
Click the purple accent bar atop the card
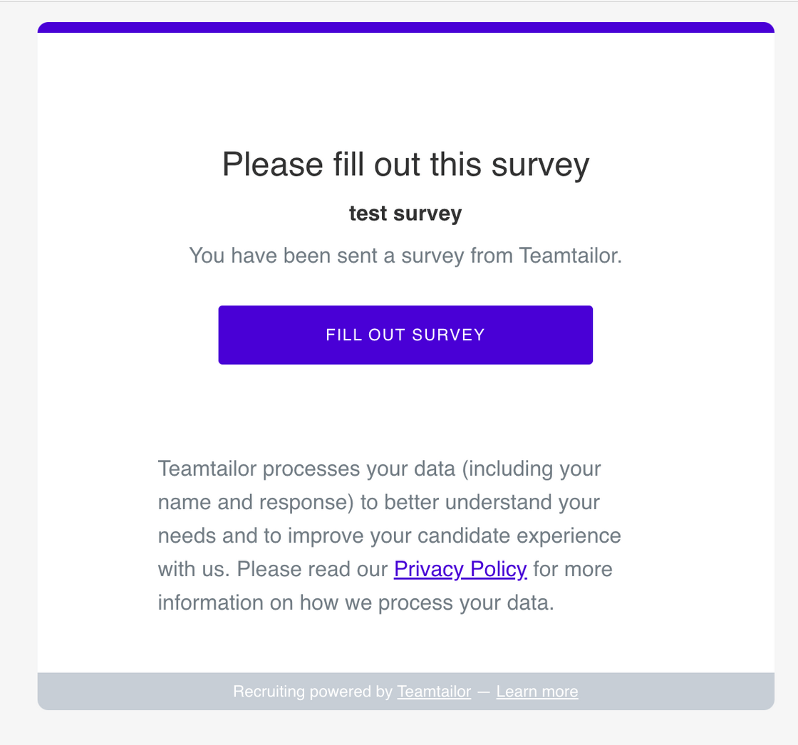coord(405,28)
